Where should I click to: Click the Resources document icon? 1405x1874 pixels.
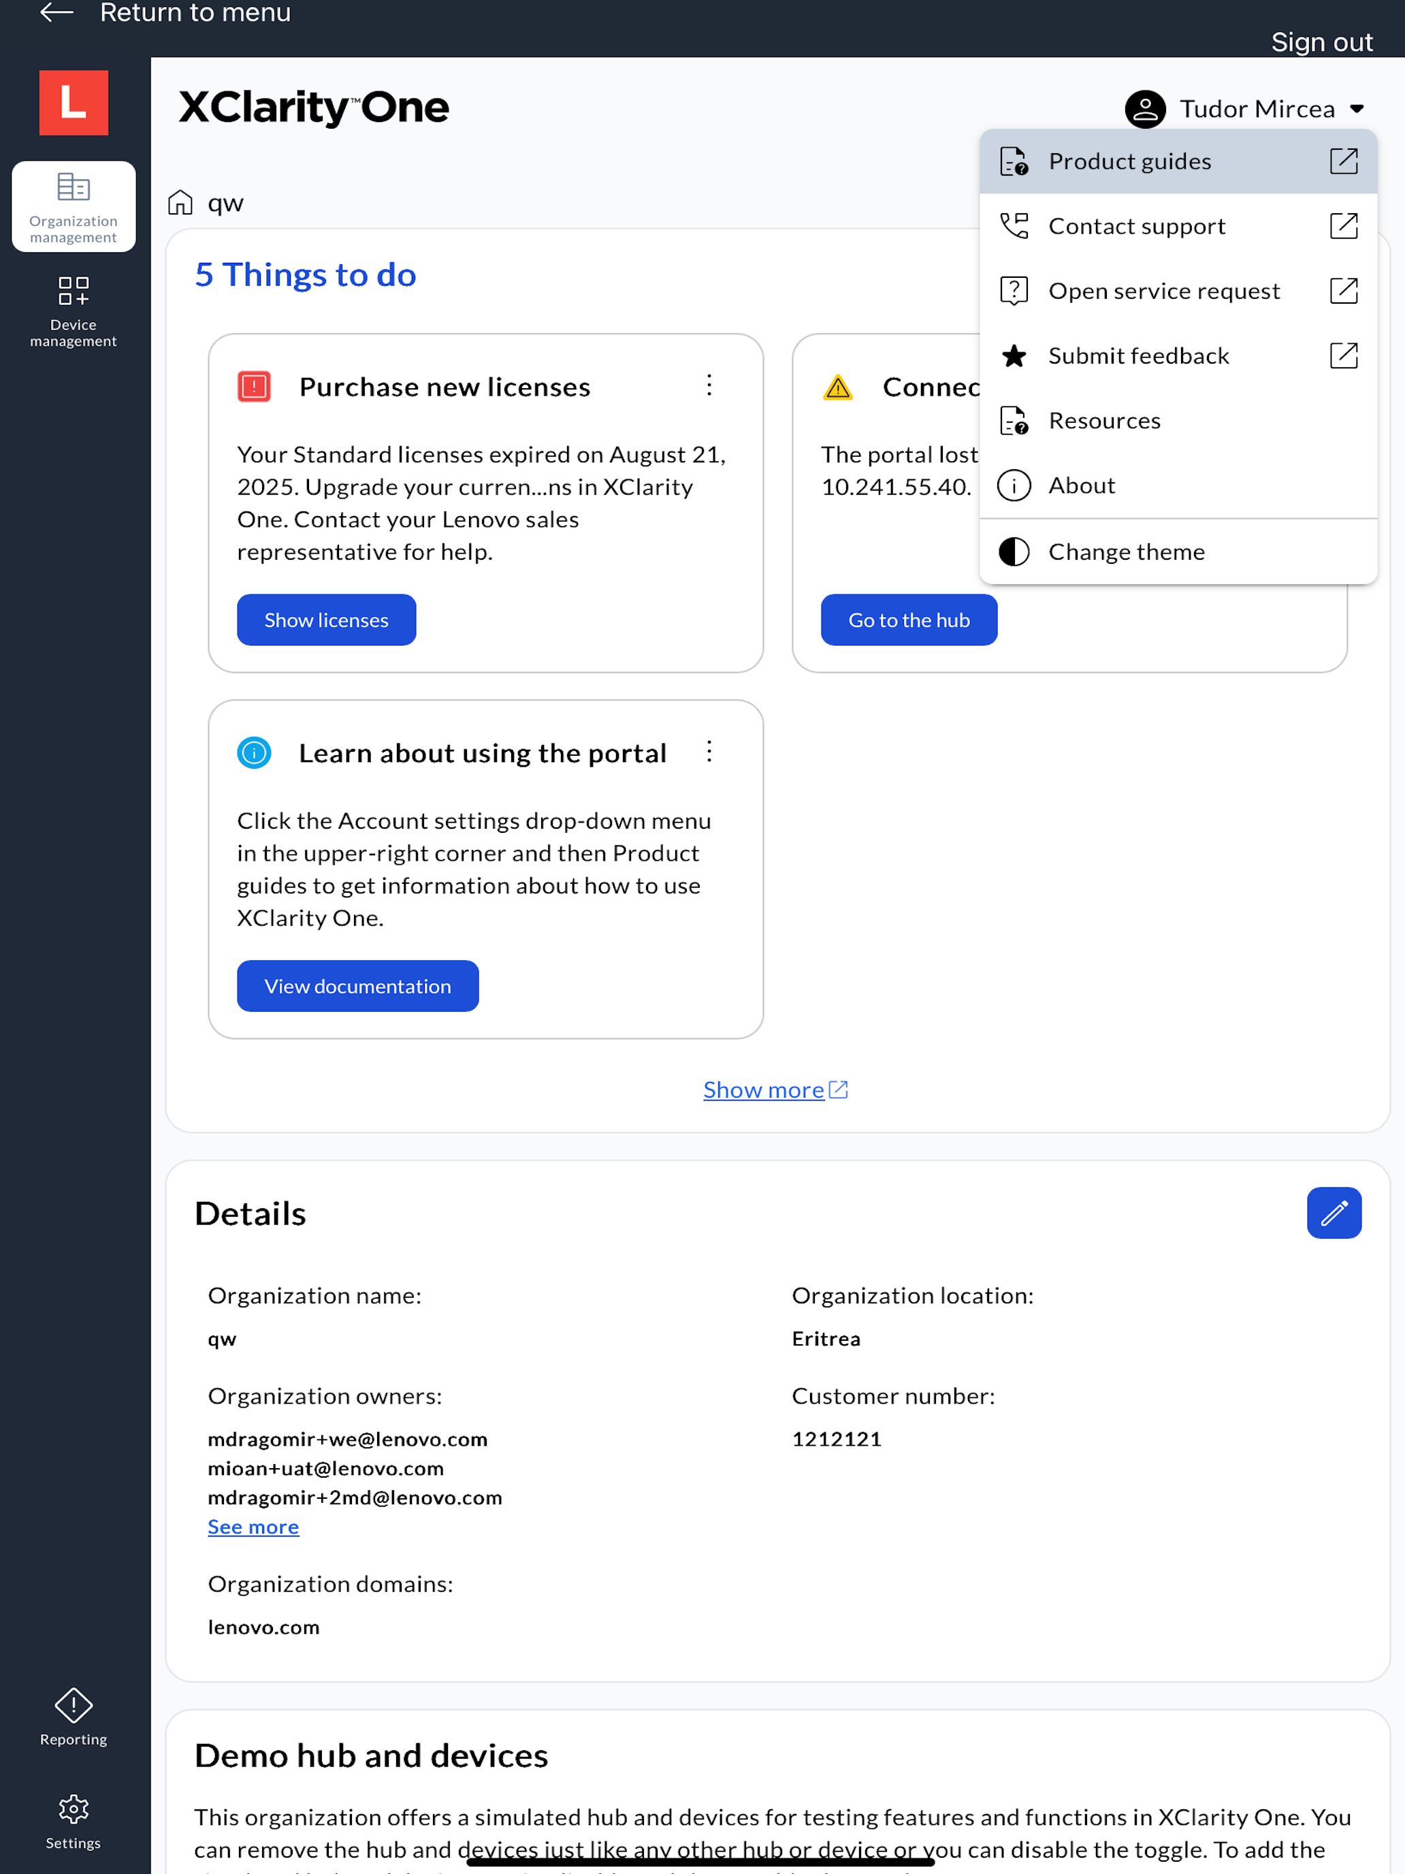[x=1014, y=420]
